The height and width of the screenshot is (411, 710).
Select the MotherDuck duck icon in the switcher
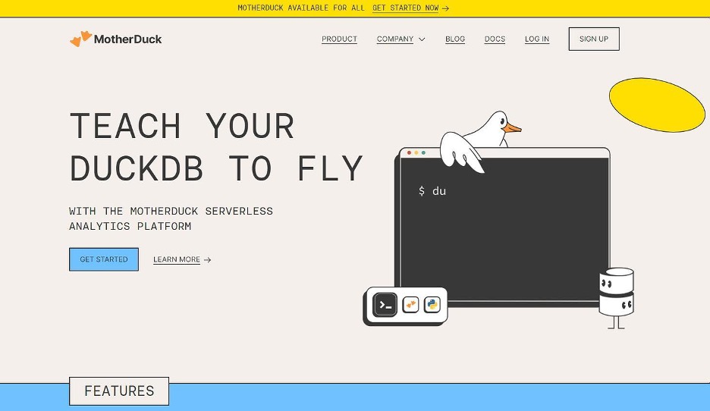tap(410, 305)
